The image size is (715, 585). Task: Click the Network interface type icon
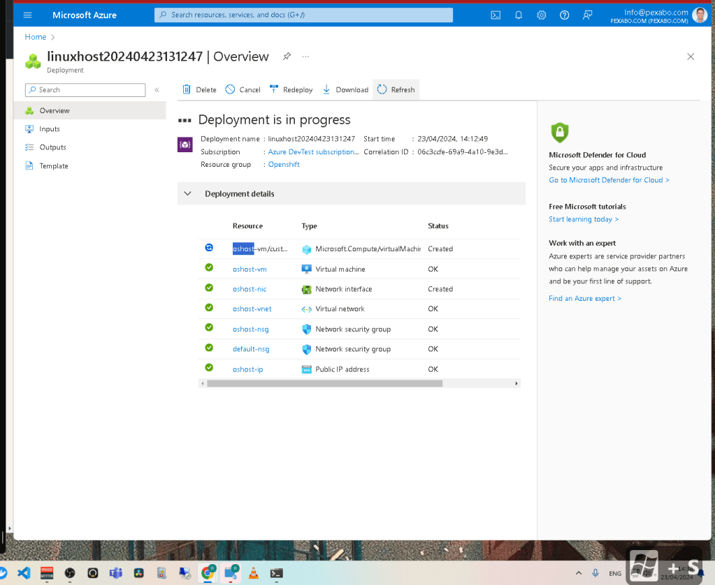[306, 289]
